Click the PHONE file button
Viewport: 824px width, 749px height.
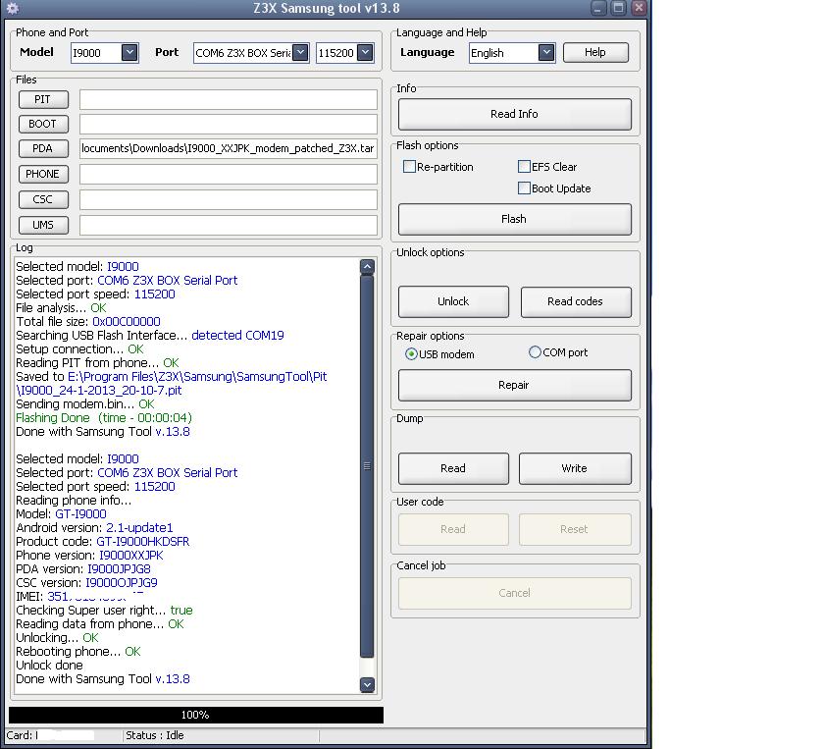point(43,174)
